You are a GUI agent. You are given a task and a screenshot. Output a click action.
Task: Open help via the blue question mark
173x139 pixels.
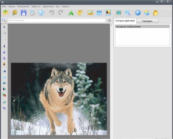point(138,13)
